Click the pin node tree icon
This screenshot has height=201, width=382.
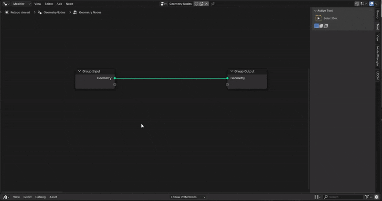[213, 3]
